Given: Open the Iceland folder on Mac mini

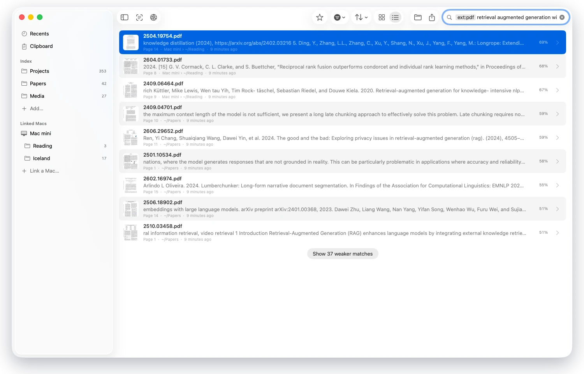Looking at the screenshot, I should 64,158.
